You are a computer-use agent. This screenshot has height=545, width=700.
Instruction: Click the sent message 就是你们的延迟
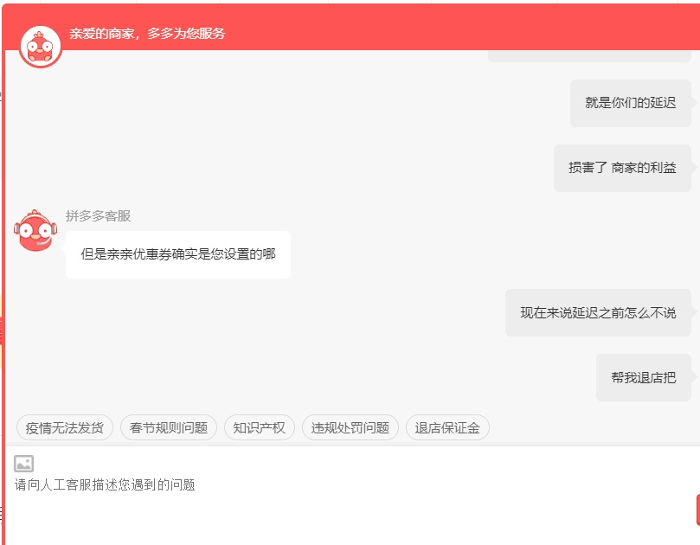(x=631, y=103)
